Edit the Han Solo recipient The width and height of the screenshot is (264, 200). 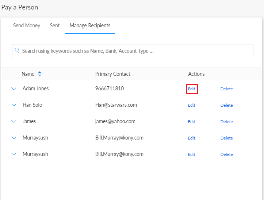point(191,105)
